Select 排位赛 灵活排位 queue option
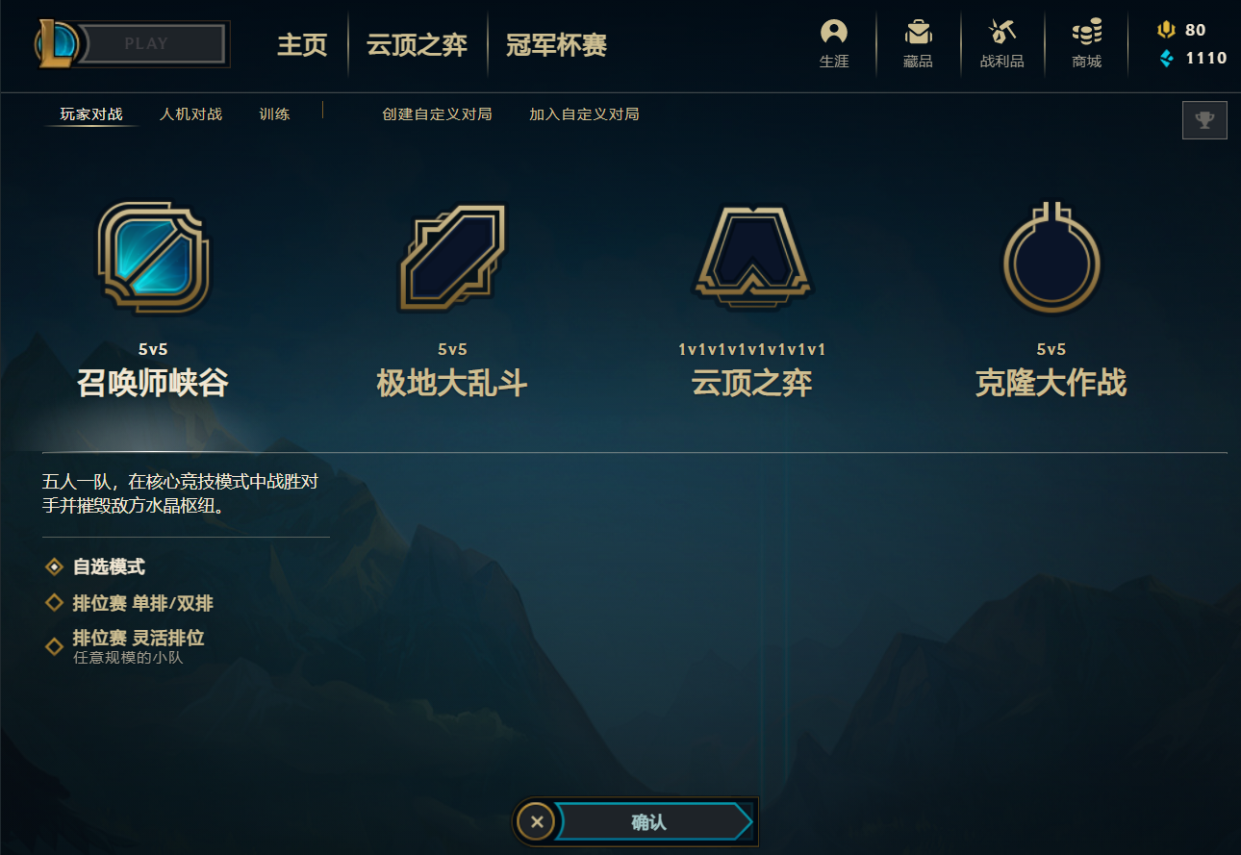Screen dimensions: 1241x855 pyautogui.click(x=124, y=645)
